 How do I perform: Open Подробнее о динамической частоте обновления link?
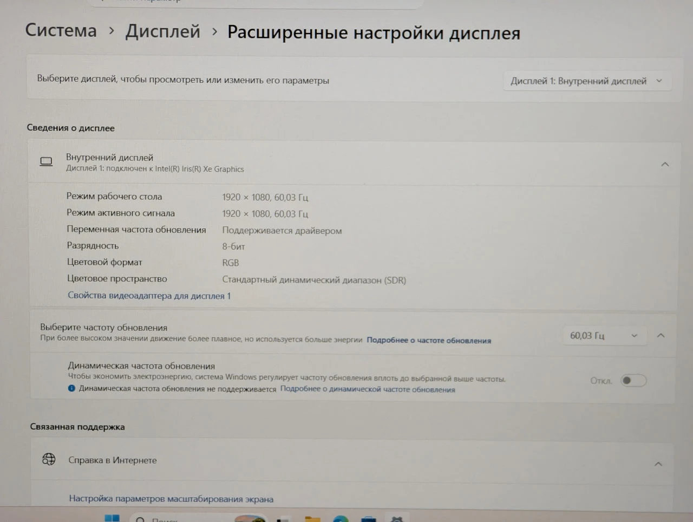(368, 389)
